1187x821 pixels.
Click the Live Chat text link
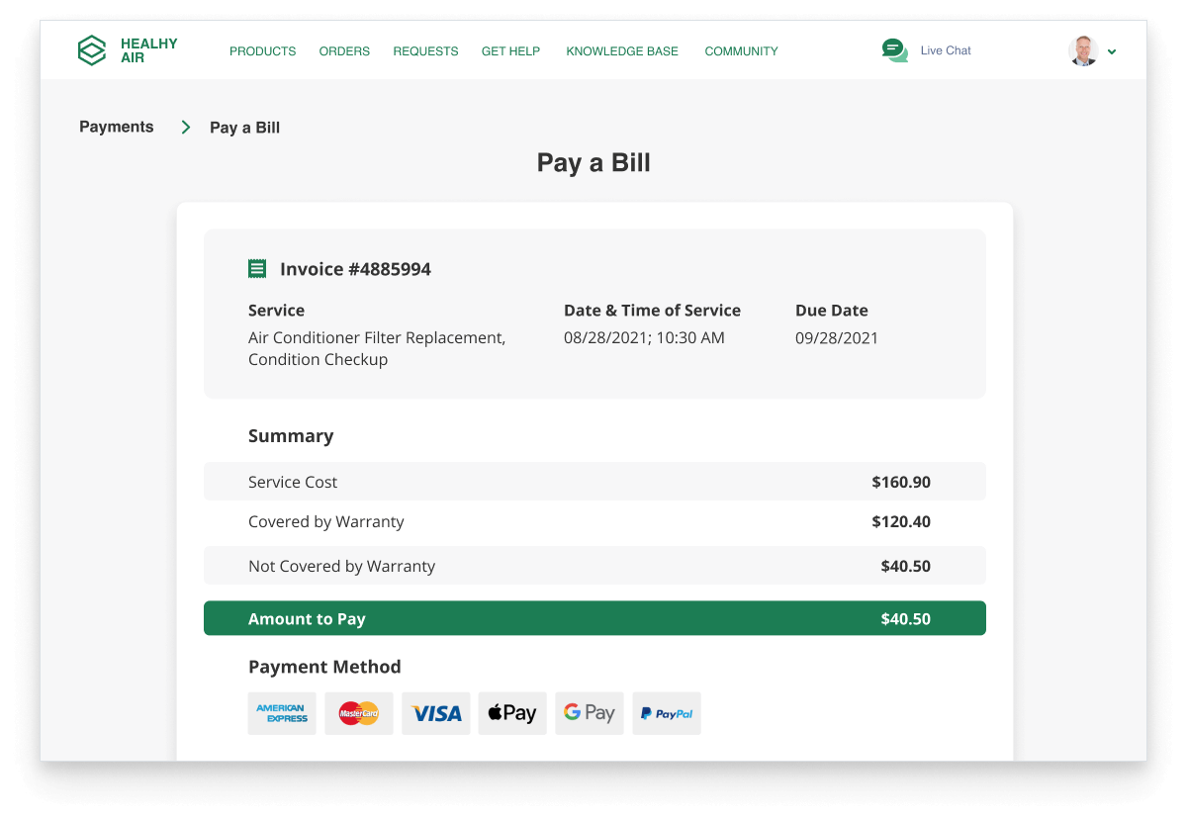(x=946, y=50)
